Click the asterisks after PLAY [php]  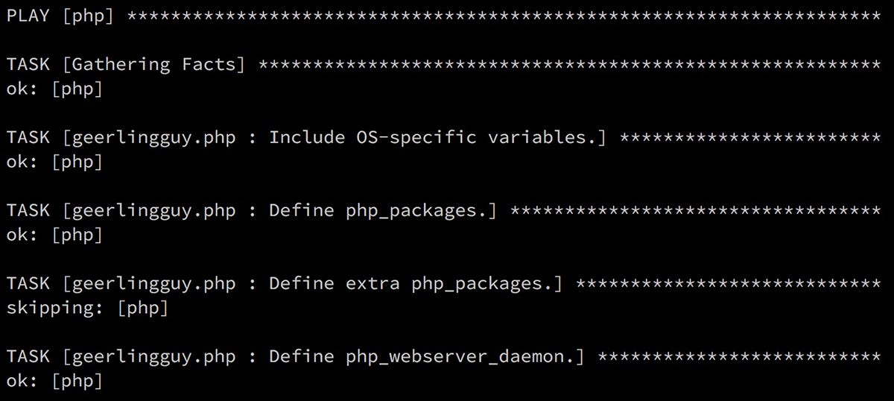click(504, 15)
